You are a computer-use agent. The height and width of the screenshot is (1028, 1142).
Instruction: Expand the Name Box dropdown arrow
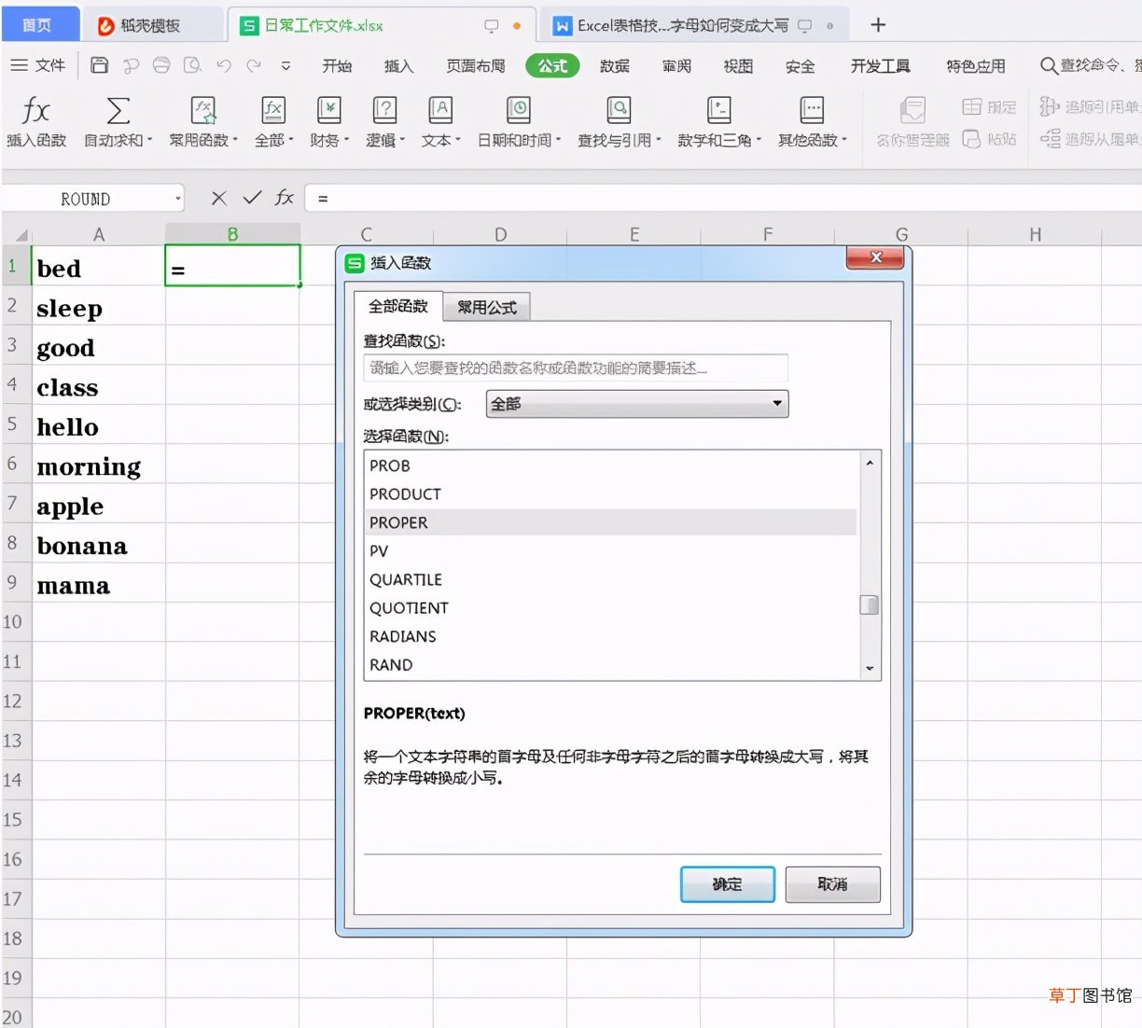coord(177,199)
